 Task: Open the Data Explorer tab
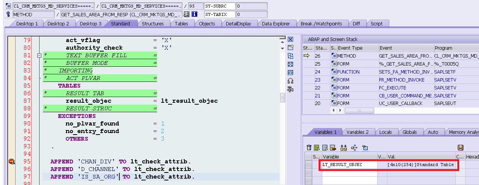tap(276, 24)
